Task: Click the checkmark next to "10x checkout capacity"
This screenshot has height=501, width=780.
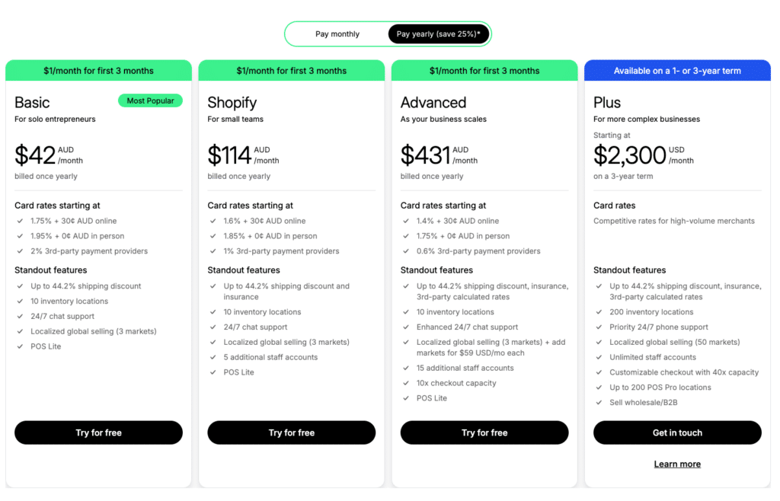Action: click(x=404, y=383)
